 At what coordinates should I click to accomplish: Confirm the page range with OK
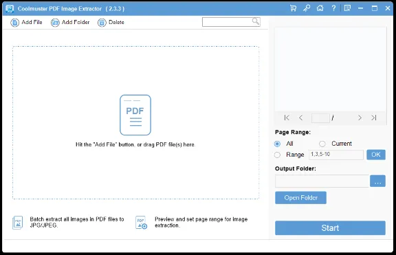(x=376, y=155)
